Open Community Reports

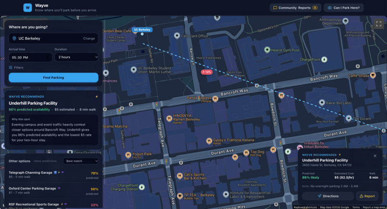click(x=295, y=8)
